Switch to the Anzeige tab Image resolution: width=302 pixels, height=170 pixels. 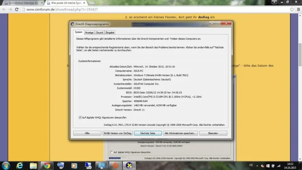point(89,32)
